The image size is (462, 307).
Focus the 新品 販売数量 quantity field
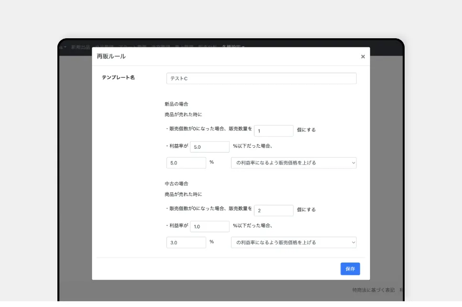273,131
